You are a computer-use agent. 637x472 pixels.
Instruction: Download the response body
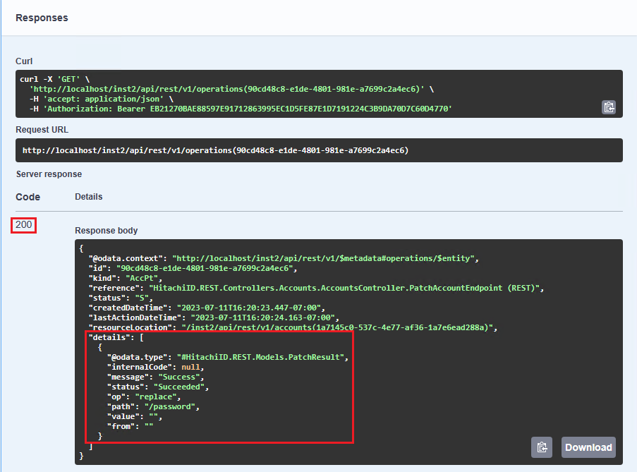point(588,447)
